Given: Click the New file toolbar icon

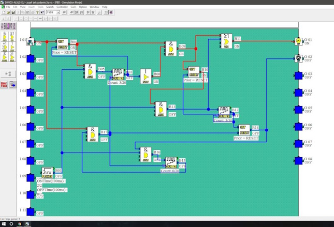Looking at the screenshot, I should 4,12.
